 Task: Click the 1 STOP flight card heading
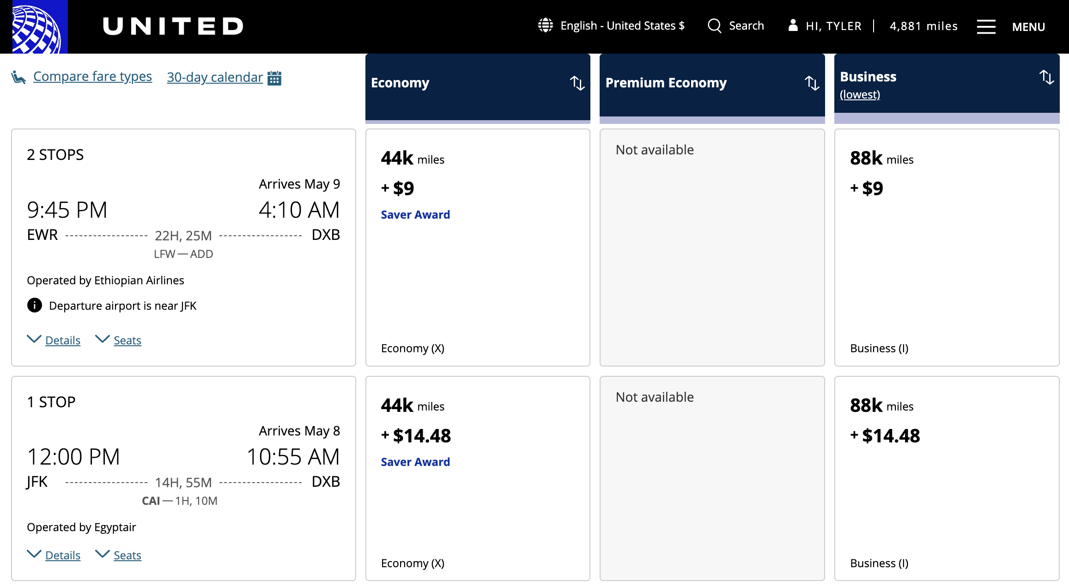pos(51,402)
